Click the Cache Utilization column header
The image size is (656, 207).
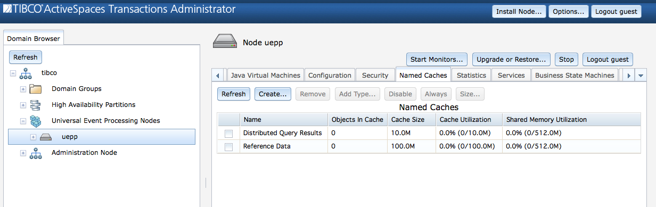tap(469, 120)
